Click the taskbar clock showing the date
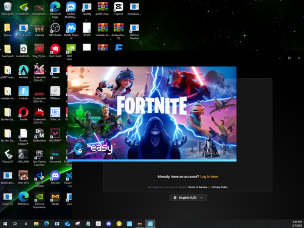 pyautogui.click(x=297, y=224)
